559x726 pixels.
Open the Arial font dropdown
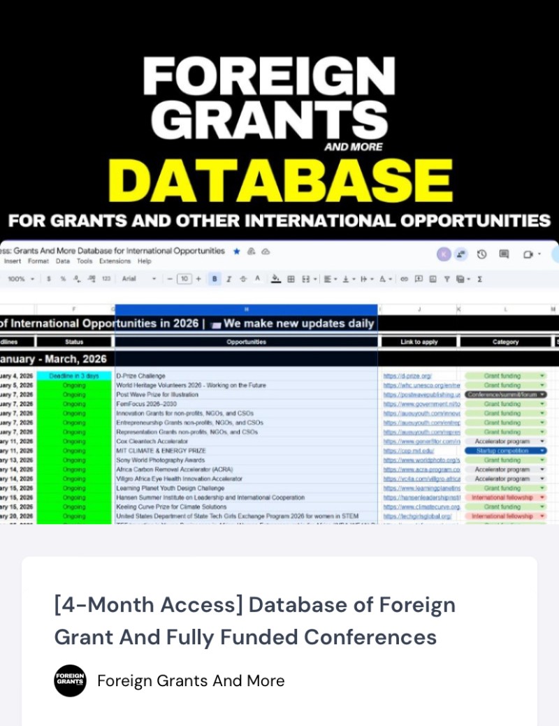(139, 279)
